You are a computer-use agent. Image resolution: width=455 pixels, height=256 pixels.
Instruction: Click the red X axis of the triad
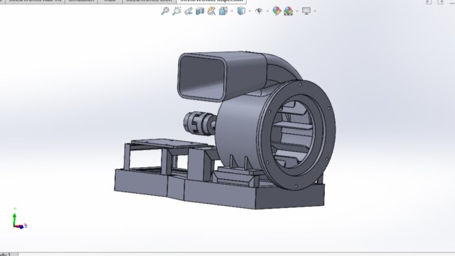point(19,227)
